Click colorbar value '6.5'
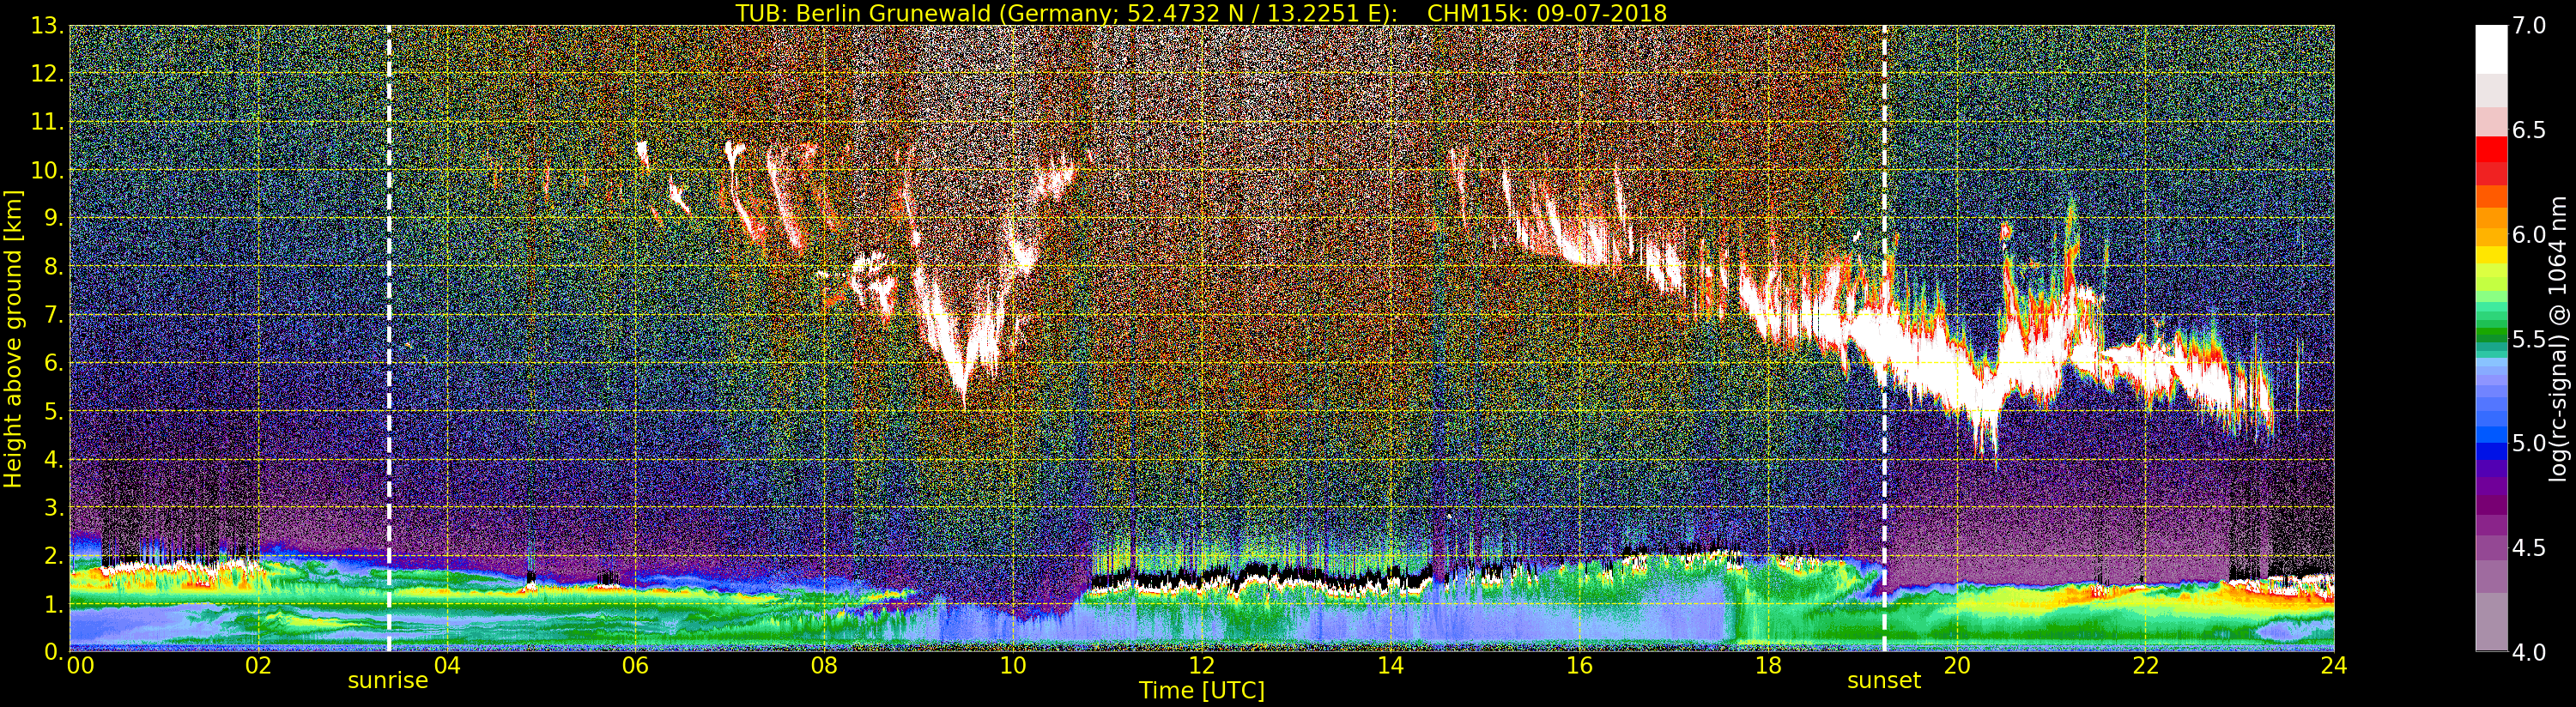 point(2529,130)
